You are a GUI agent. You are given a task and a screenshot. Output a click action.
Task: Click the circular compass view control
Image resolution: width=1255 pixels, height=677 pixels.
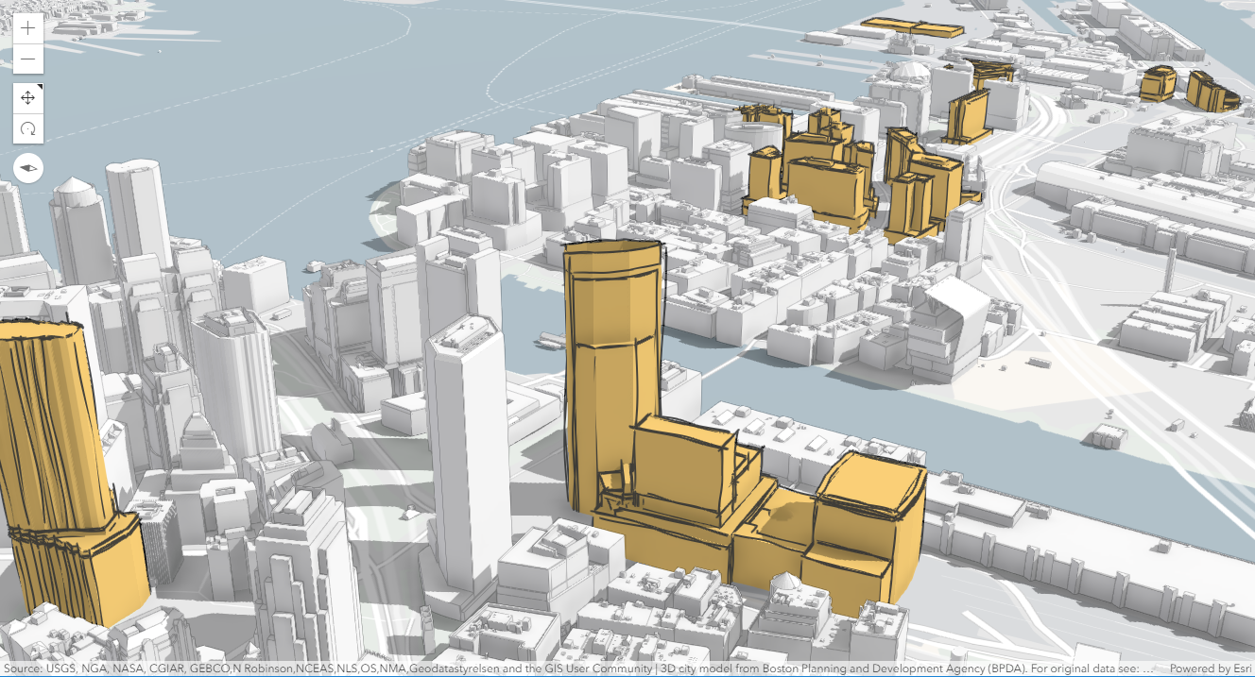[26, 167]
